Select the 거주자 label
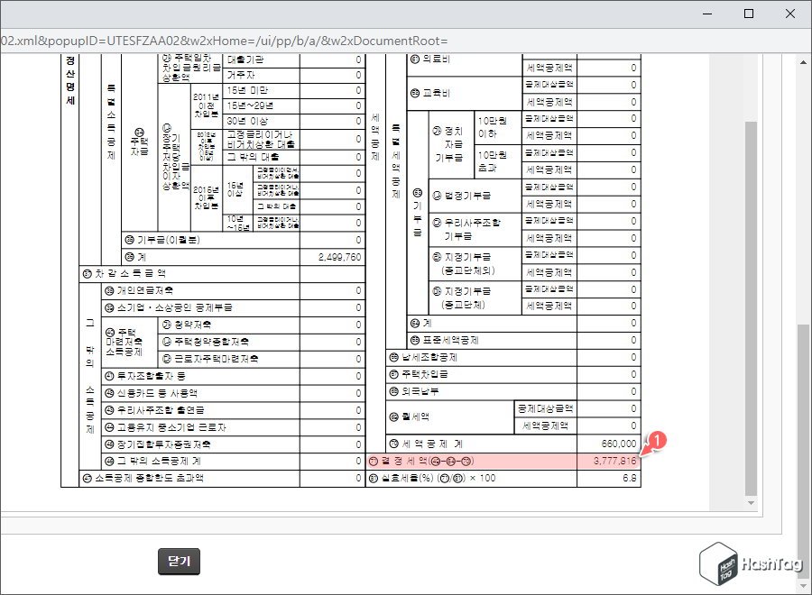Viewport: 812px width, 595px height. [241, 75]
